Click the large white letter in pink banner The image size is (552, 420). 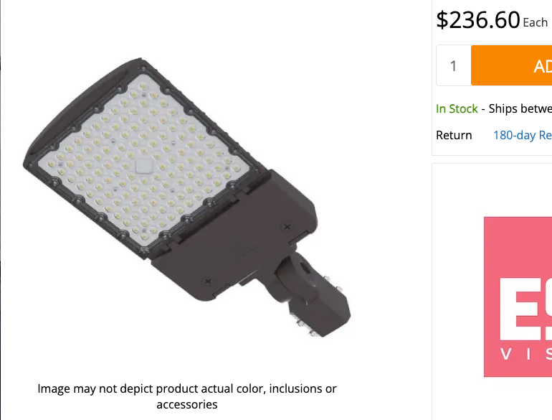[x=525, y=309]
